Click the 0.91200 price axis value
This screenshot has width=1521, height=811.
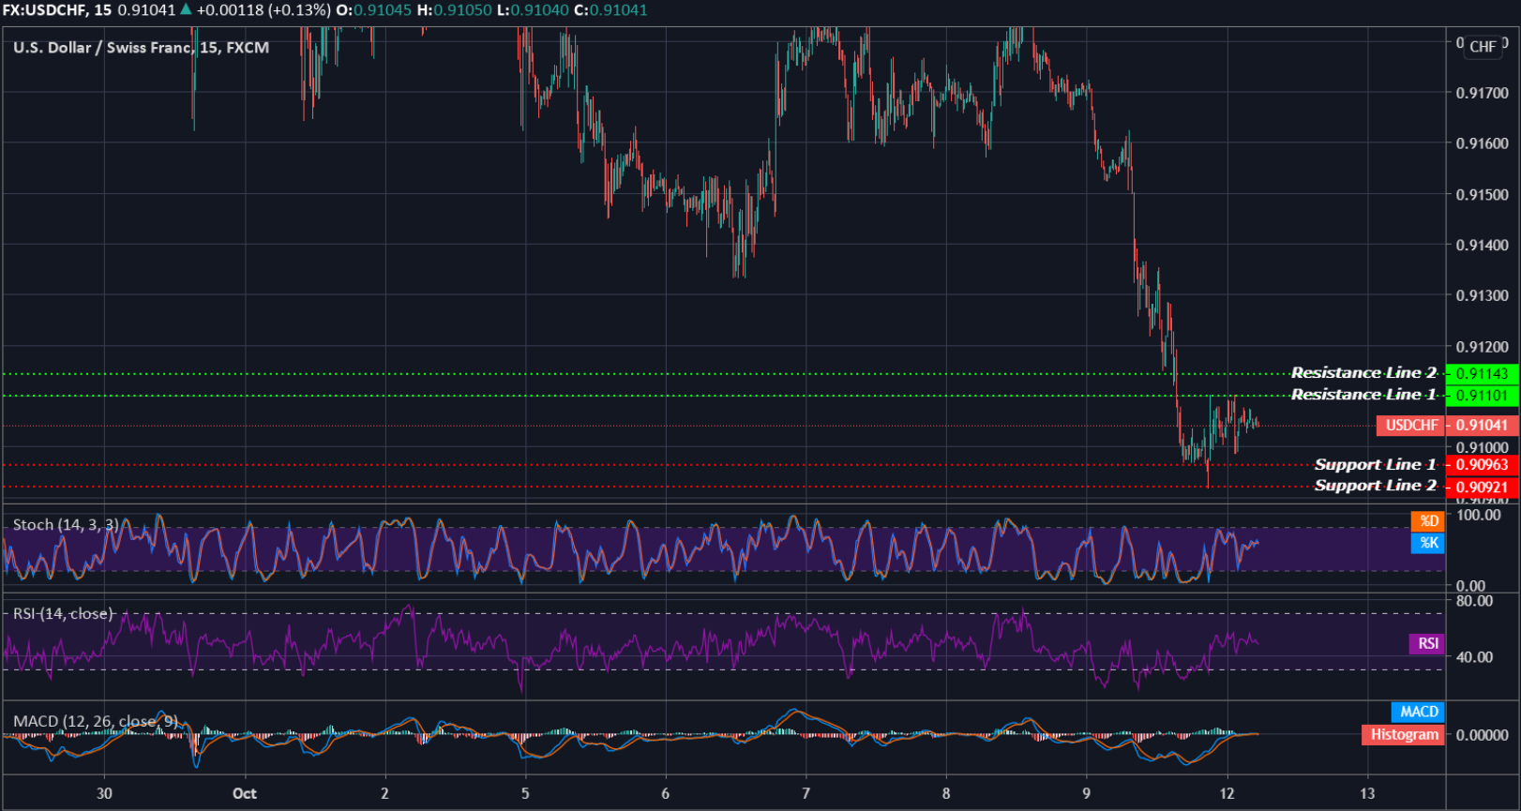click(1483, 347)
